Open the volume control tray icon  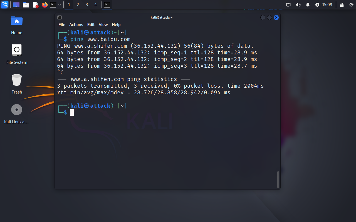point(298,5)
